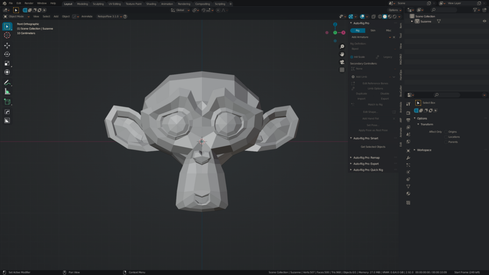
Task: Open the AnimAide header menu
Action: click(87, 17)
